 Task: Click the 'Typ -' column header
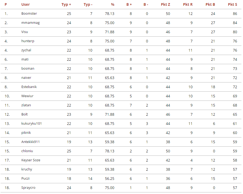(88, 4)
